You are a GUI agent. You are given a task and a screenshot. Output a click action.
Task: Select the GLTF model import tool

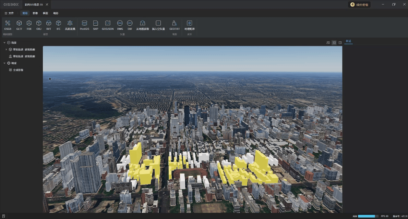(x=19, y=23)
